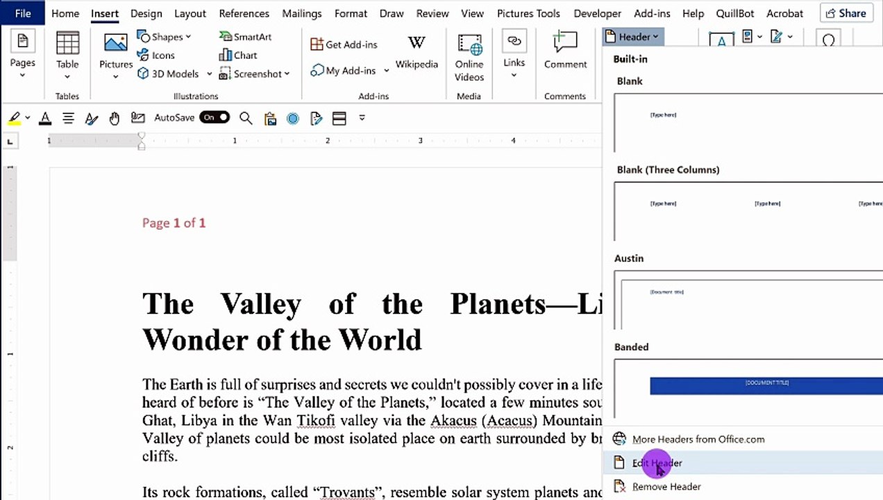Viewport: 883px width, 500px height.
Task: Expand the Quick Parts dropdown arrow
Action: coord(759,37)
